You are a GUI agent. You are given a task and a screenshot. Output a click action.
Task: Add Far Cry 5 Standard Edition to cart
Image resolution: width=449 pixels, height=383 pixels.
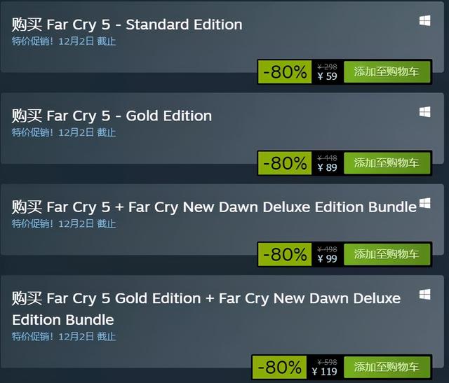[x=387, y=71]
